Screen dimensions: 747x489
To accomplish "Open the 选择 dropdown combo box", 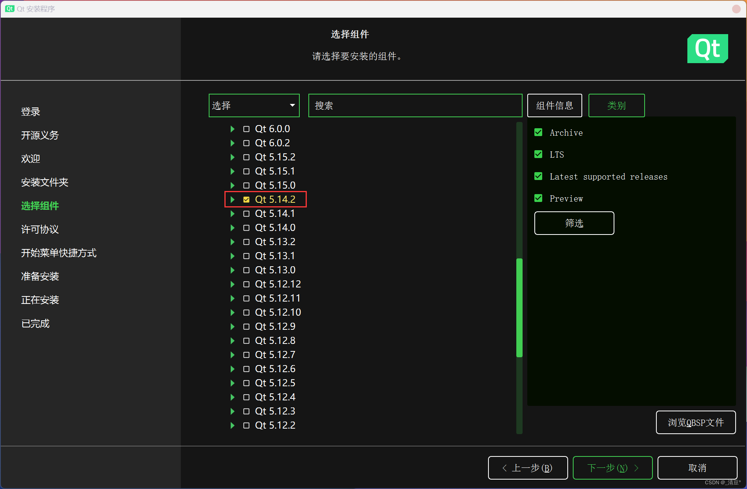I will (254, 105).
